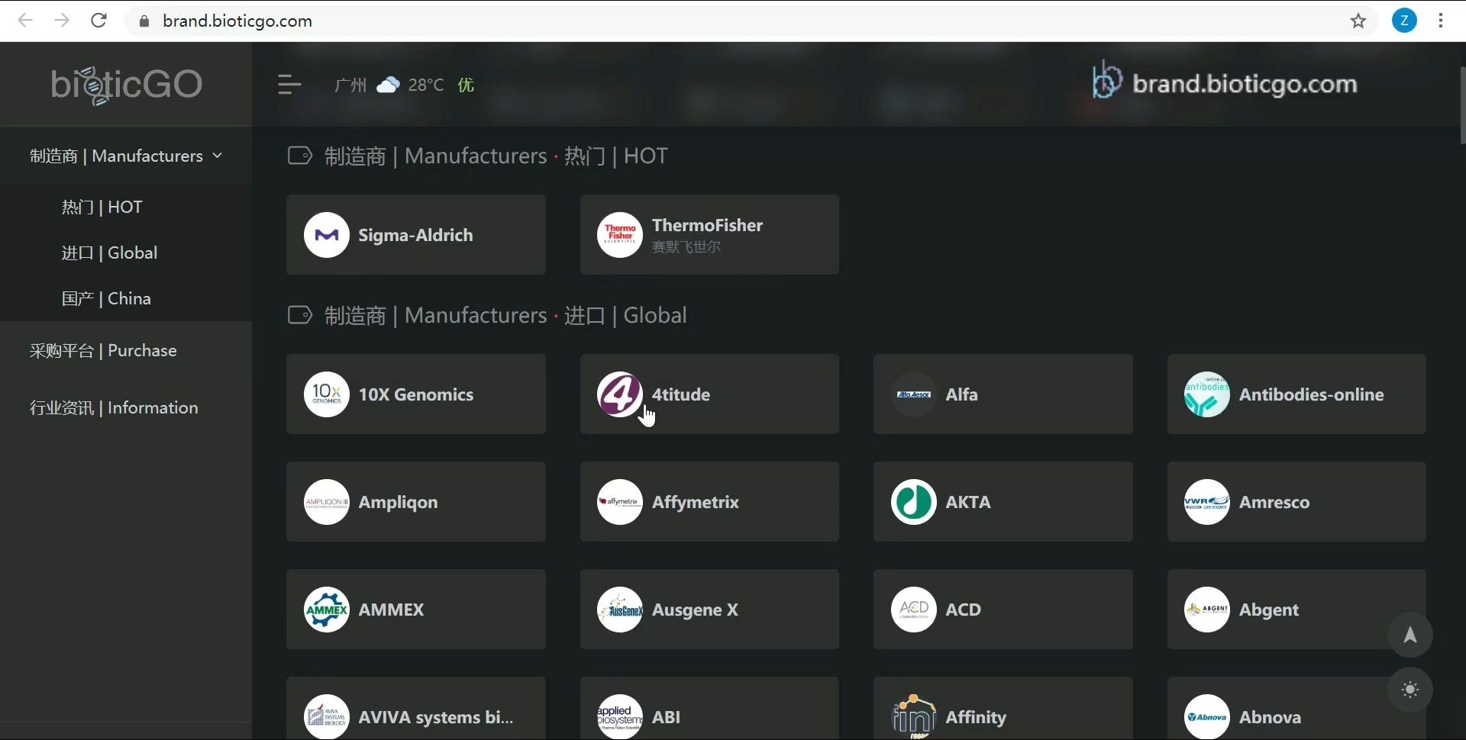Viewport: 1466px width, 740px height.
Task: Click the tag icon beside the Global heading
Action: (300, 315)
